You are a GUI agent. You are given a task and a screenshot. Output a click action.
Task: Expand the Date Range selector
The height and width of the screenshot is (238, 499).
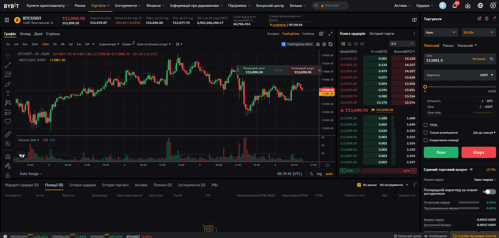31,174
